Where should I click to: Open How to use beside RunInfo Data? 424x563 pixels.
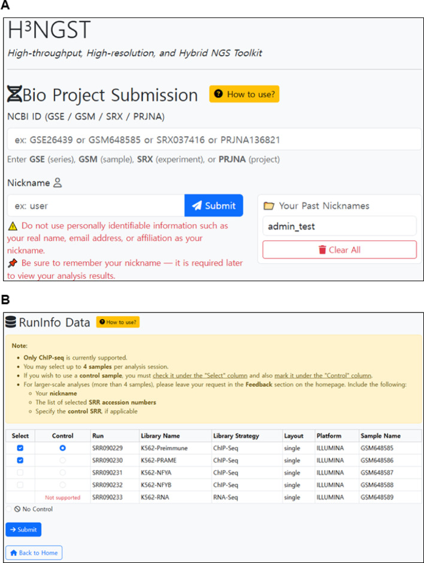point(118,323)
